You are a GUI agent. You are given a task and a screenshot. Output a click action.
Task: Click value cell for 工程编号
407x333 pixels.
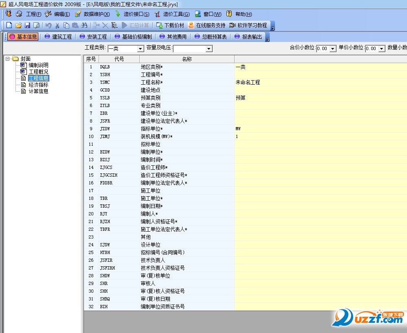[321, 74]
